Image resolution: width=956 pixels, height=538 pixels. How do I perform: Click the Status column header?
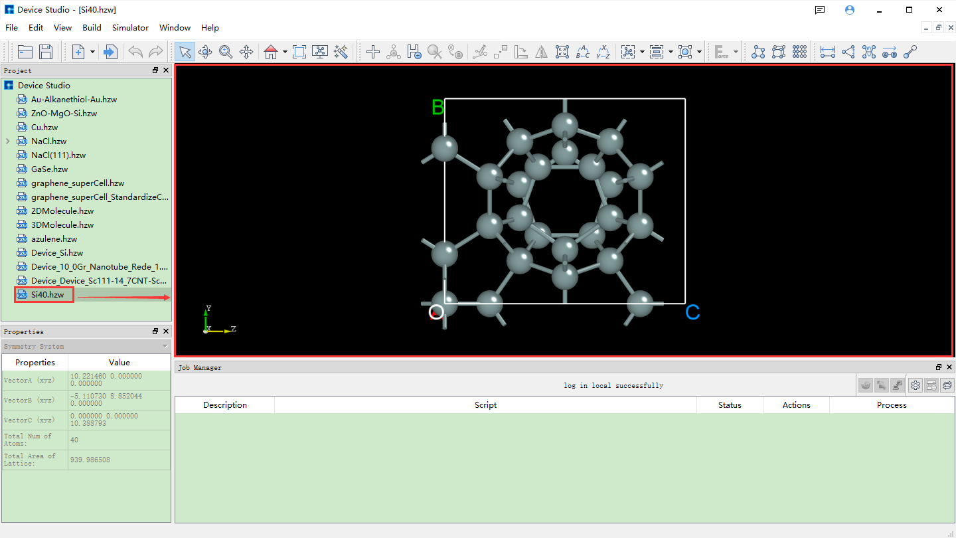click(x=730, y=405)
